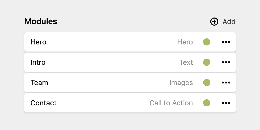Screen dimensions: 260x130
Task: Select the Contact module row title
Action: (43, 103)
